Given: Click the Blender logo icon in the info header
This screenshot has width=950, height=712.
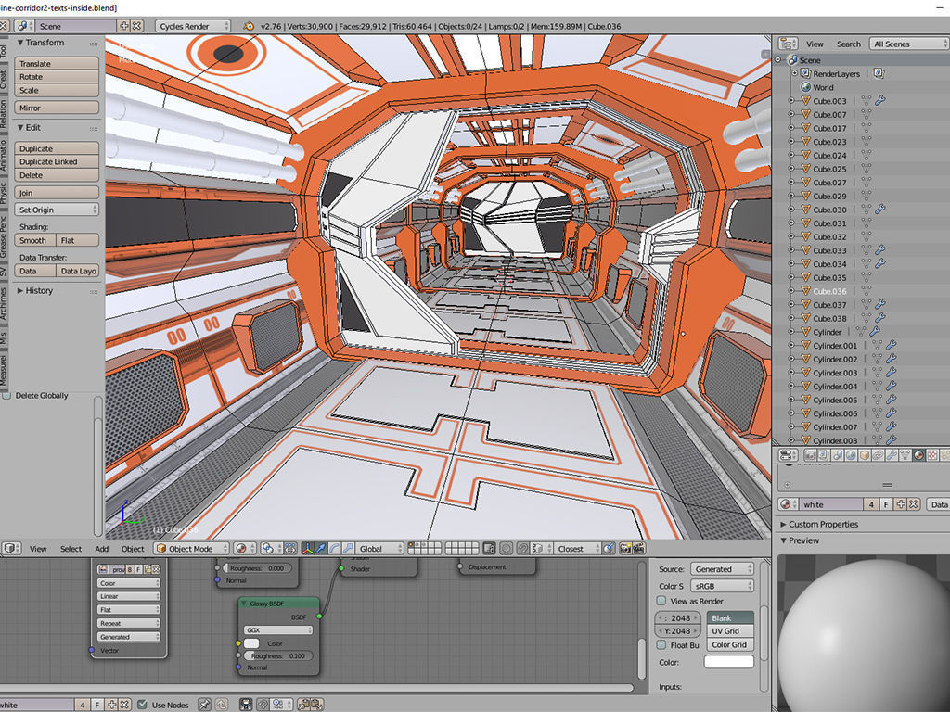Looking at the screenshot, I should pos(248,26).
